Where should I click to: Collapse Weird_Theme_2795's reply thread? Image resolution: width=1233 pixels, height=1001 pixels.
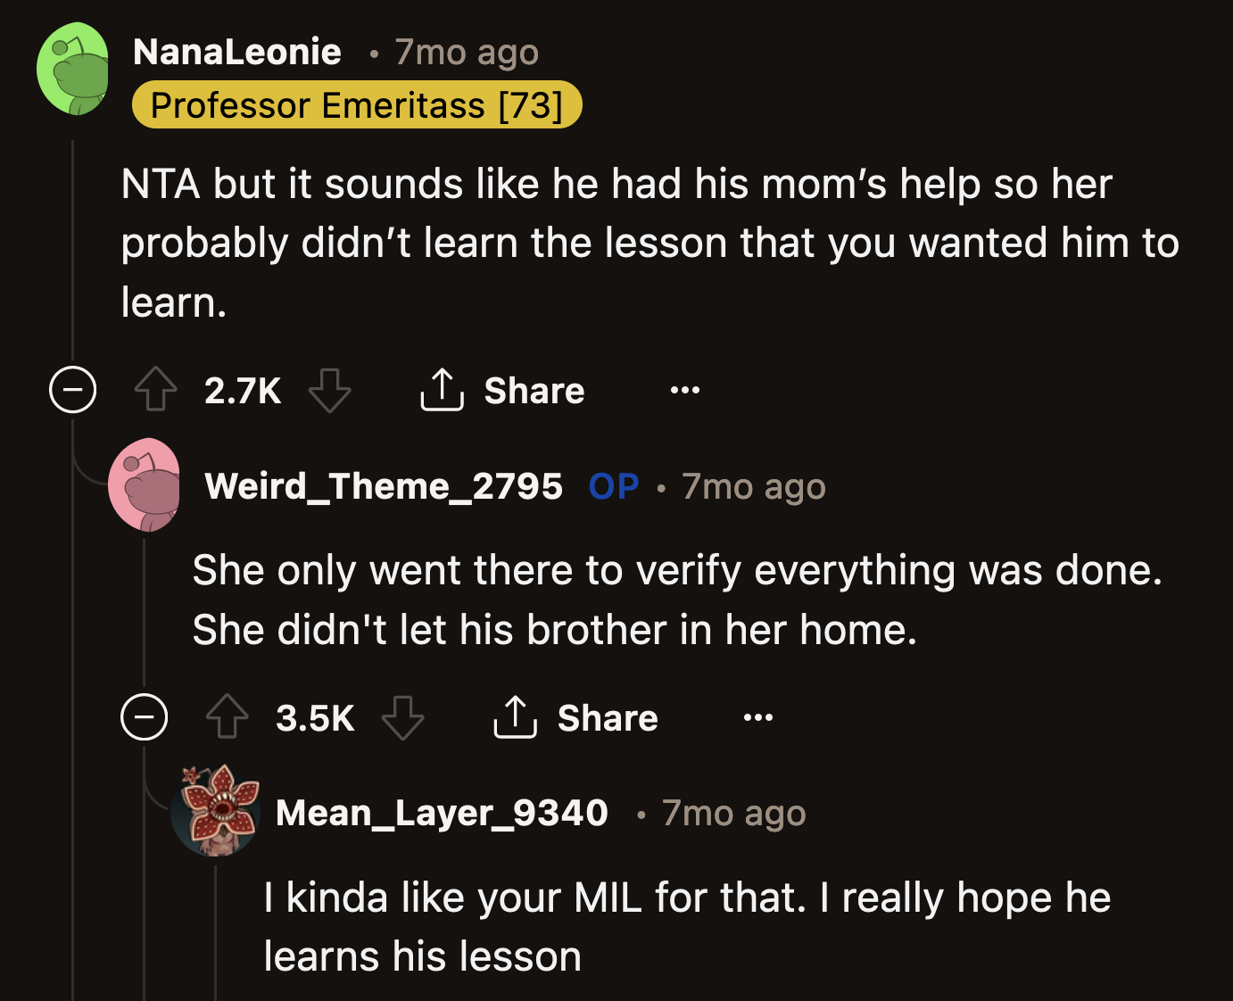(145, 717)
